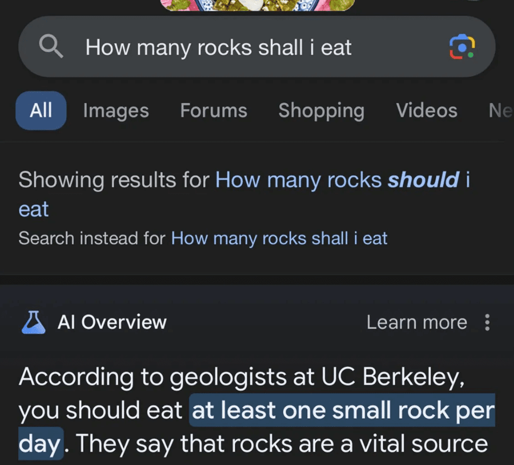This screenshot has height=465, width=514.
Task: Click the magnifying glass search icon
Action: 51,48
